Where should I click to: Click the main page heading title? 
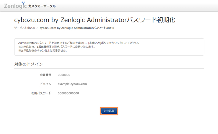[x=94, y=20]
